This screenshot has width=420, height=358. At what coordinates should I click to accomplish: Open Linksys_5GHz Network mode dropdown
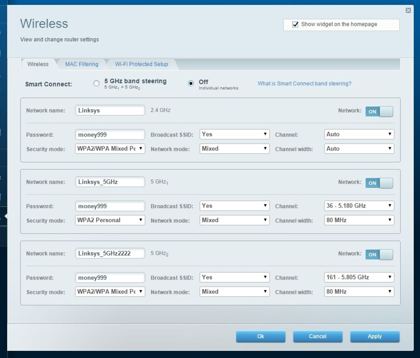(234, 220)
